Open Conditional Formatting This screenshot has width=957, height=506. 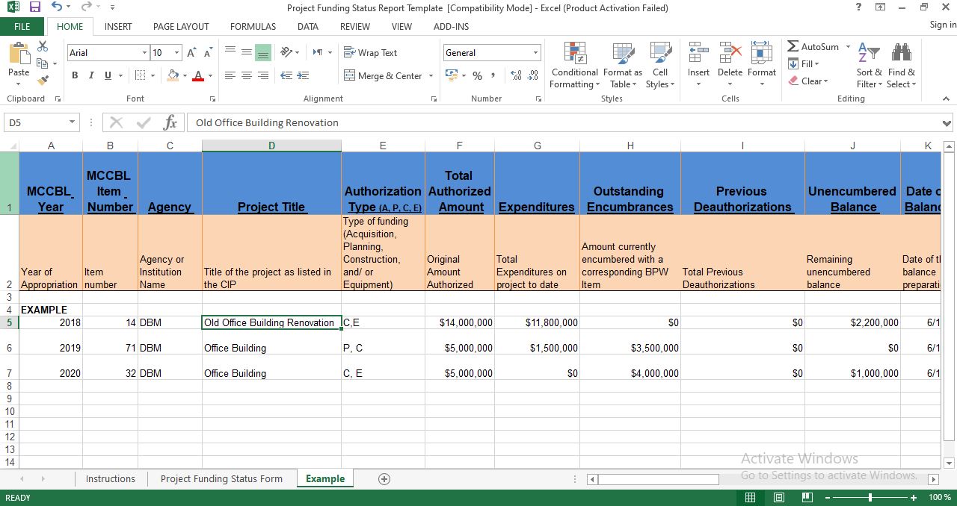(x=574, y=66)
